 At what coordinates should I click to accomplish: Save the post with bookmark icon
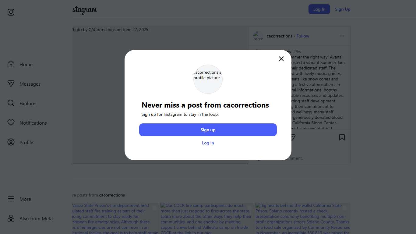pyautogui.click(x=342, y=137)
